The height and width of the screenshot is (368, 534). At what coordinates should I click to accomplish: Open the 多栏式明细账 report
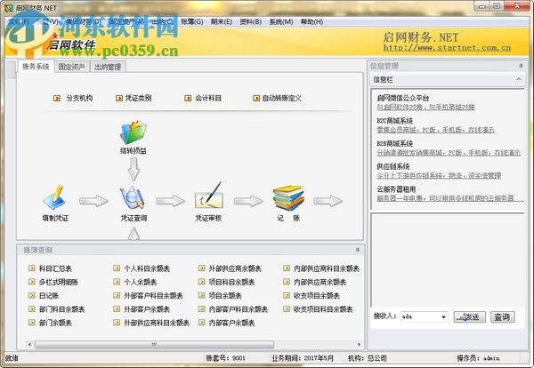(53, 282)
